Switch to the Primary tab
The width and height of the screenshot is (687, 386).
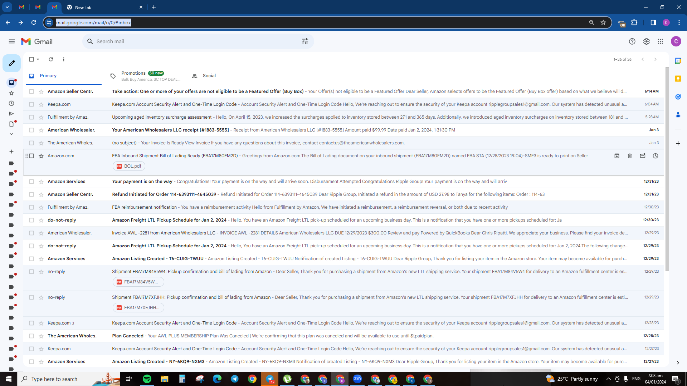(64, 76)
